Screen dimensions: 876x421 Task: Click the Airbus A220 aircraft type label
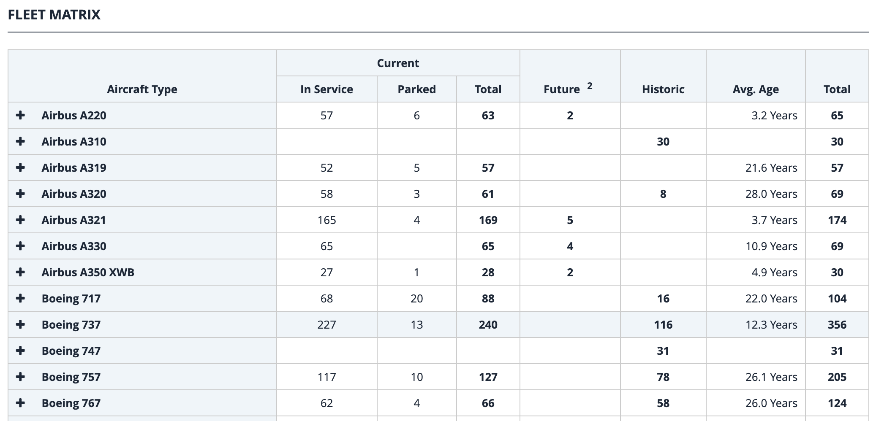(74, 116)
